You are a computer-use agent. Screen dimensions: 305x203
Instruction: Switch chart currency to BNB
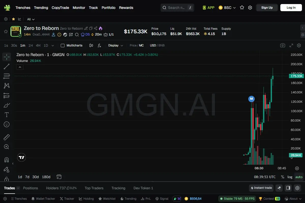(x=162, y=45)
